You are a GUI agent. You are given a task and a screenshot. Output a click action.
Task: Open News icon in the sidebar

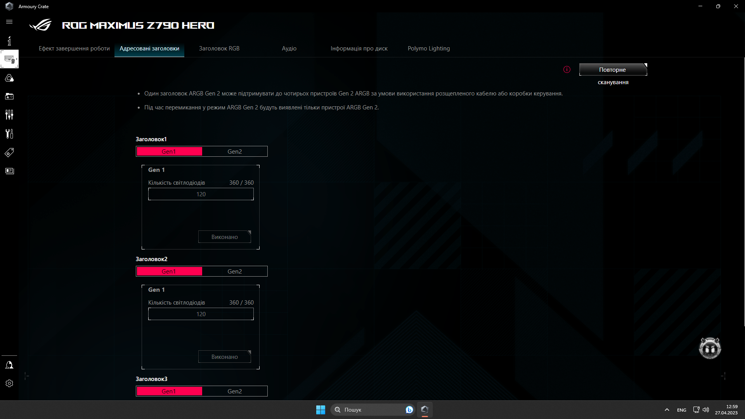(x=9, y=171)
